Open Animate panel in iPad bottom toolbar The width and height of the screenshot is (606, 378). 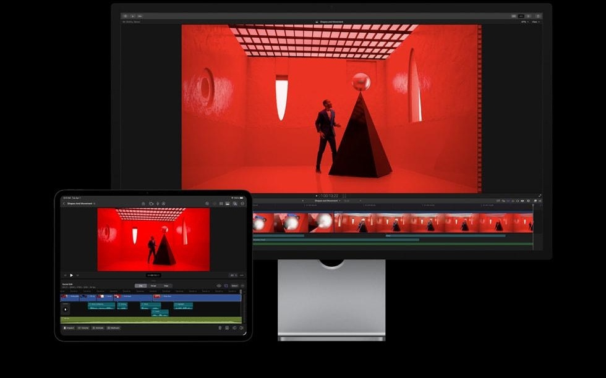[x=98, y=328]
